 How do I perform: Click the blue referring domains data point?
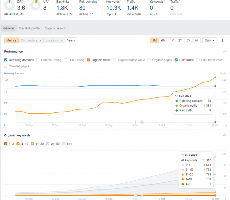(215, 86)
